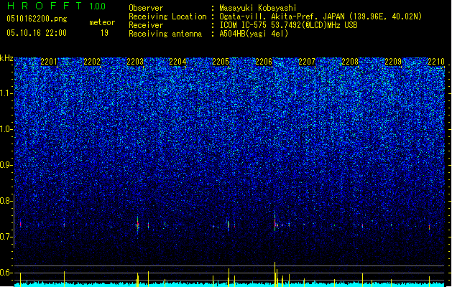Viewport: 452px width, 287px height.
Task: Click the 'Receiver' field label
Action: [146, 25]
